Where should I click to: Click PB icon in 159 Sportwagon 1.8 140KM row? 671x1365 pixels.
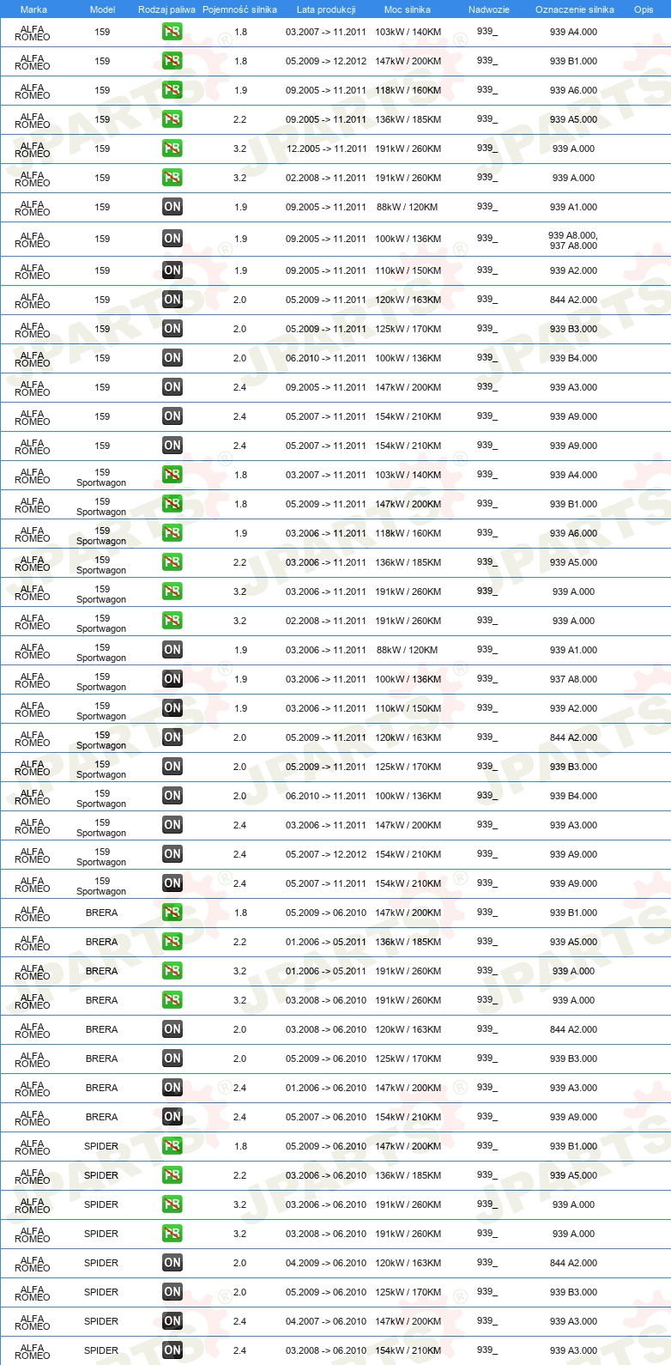coord(172,475)
